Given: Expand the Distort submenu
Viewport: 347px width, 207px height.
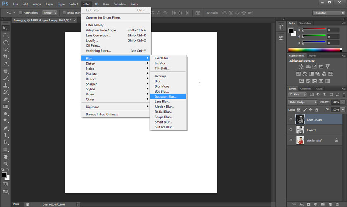Looking at the screenshot, I should [x=116, y=64].
